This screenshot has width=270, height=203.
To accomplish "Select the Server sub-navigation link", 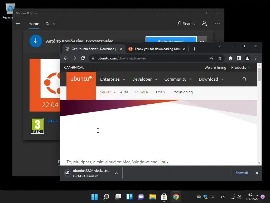I will click(105, 92).
